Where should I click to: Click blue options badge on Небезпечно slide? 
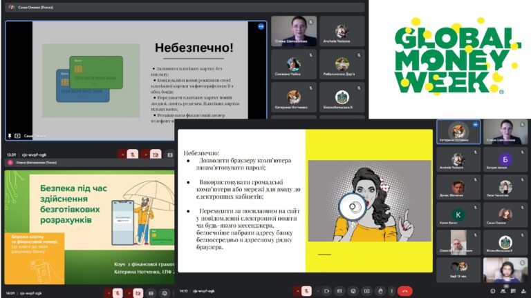tap(261, 26)
